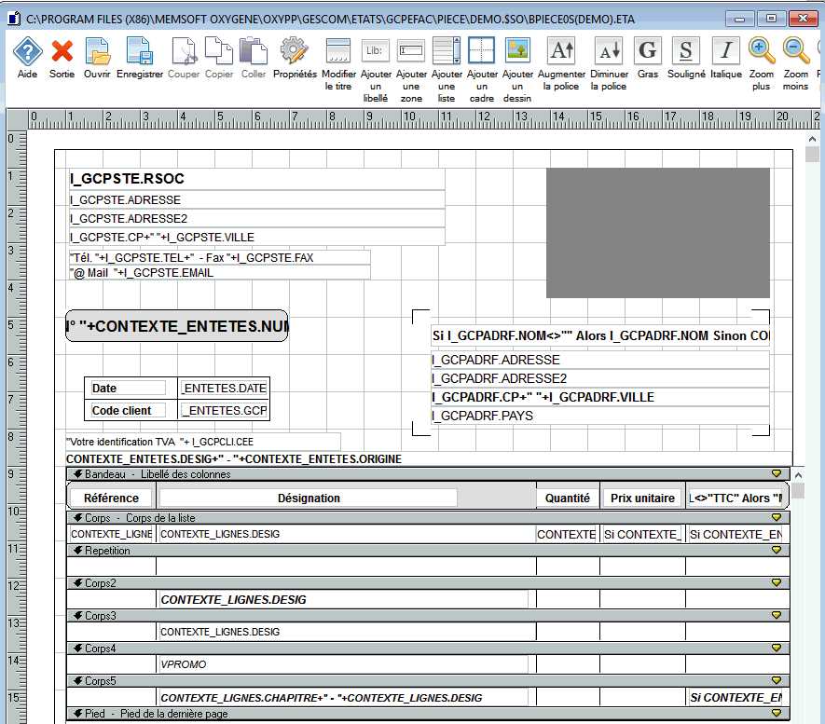
Task: Select Ajouter une liste tool
Action: click(447, 51)
